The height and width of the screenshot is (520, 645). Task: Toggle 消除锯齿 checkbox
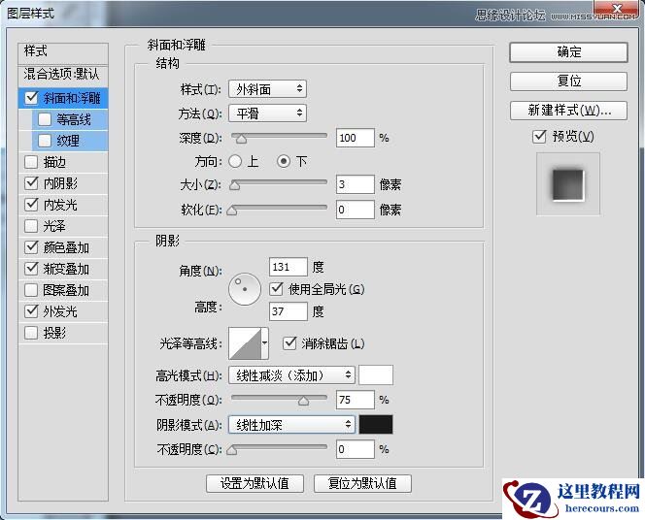pos(289,343)
